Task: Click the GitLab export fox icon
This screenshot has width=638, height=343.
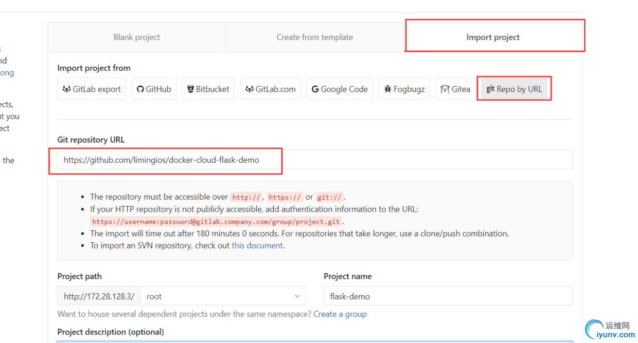Action: tap(66, 89)
